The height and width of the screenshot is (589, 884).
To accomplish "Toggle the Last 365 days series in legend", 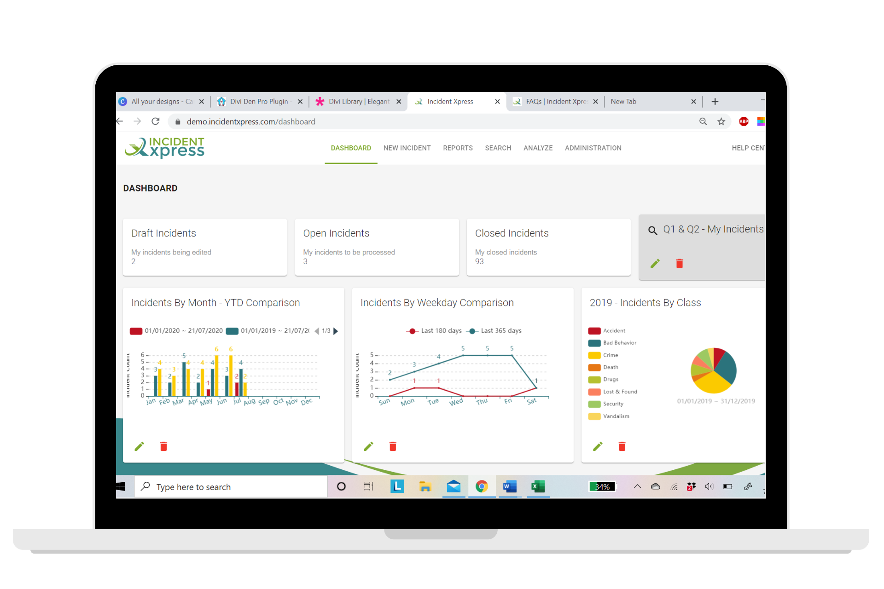I will tap(500, 331).
